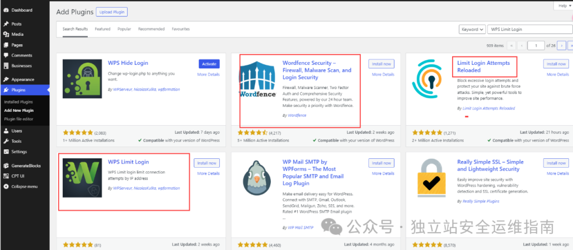Click the WPS Limit Login plugin thumbnail
This screenshot has width=573, height=250.
click(x=82, y=178)
